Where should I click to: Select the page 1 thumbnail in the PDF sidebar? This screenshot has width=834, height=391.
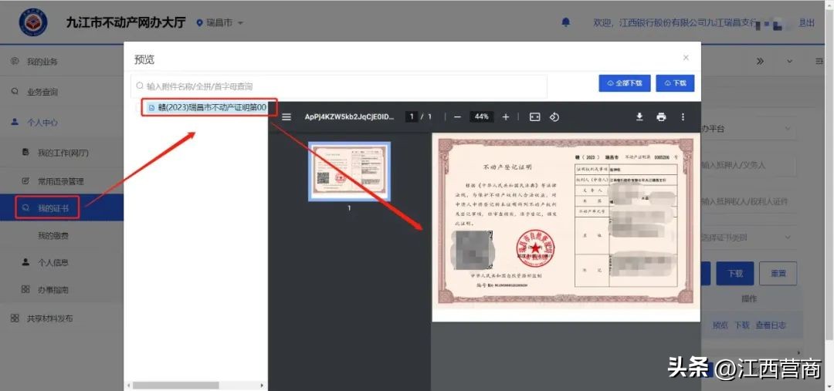pyautogui.click(x=349, y=172)
